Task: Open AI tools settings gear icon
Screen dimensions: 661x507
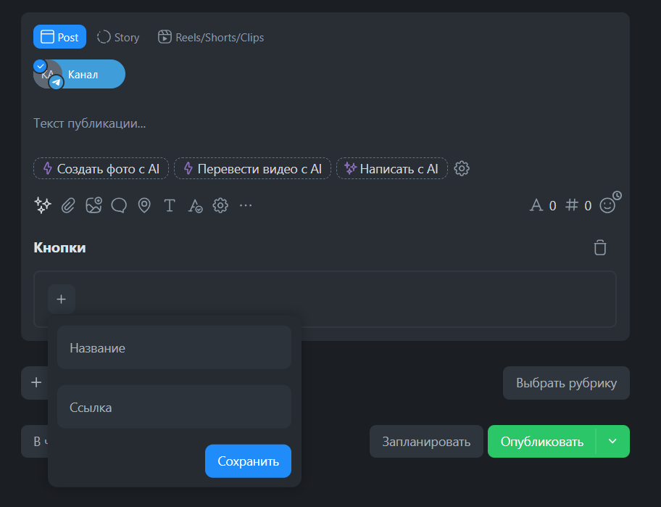Action: tap(462, 168)
